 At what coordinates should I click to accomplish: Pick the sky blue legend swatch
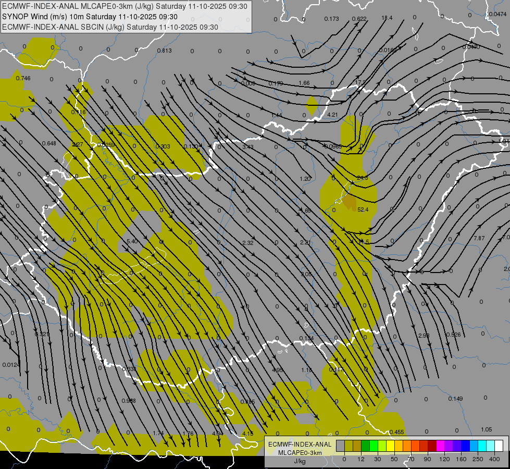(x=474, y=446)
